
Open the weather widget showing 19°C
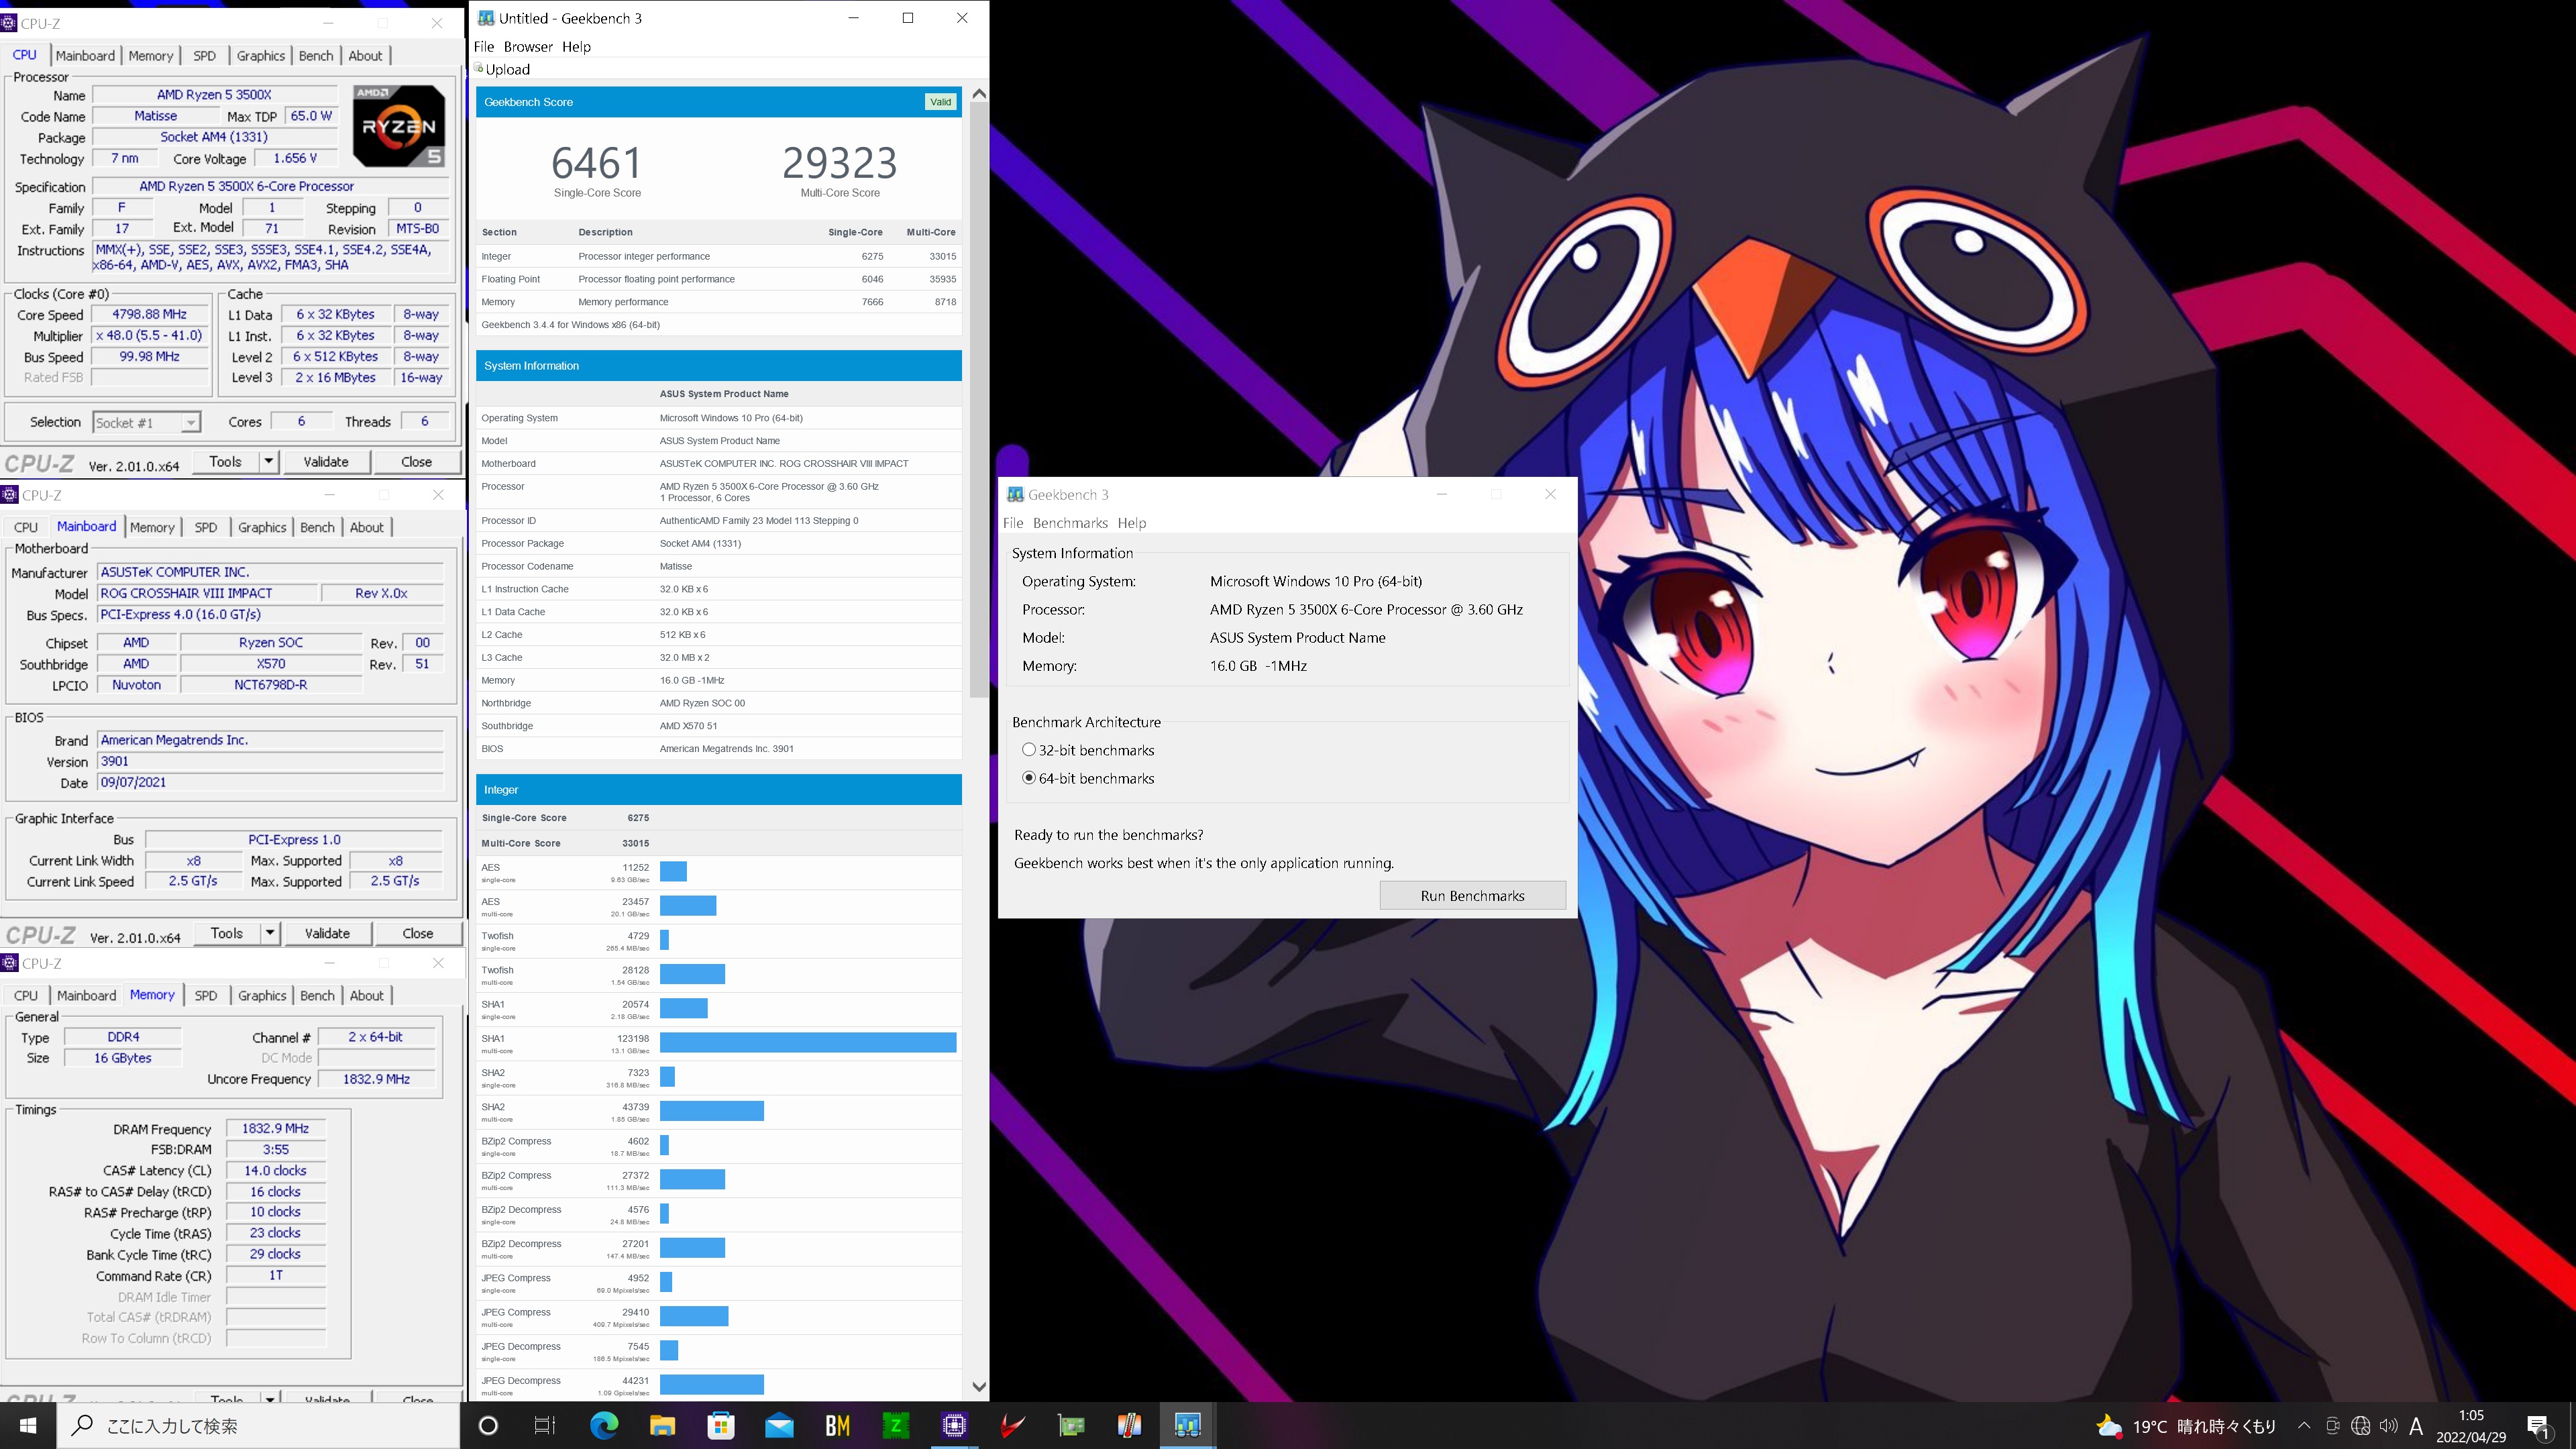[2186, 1426]
